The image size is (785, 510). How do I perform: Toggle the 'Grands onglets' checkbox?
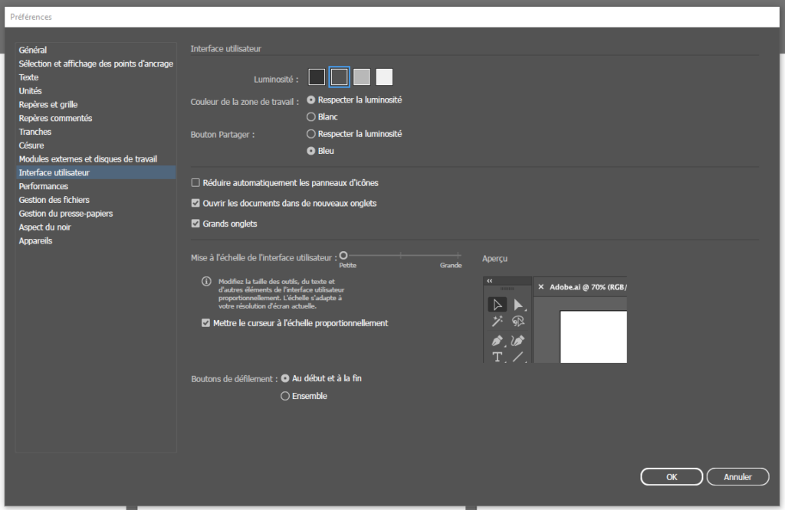(x=196, y=224)
